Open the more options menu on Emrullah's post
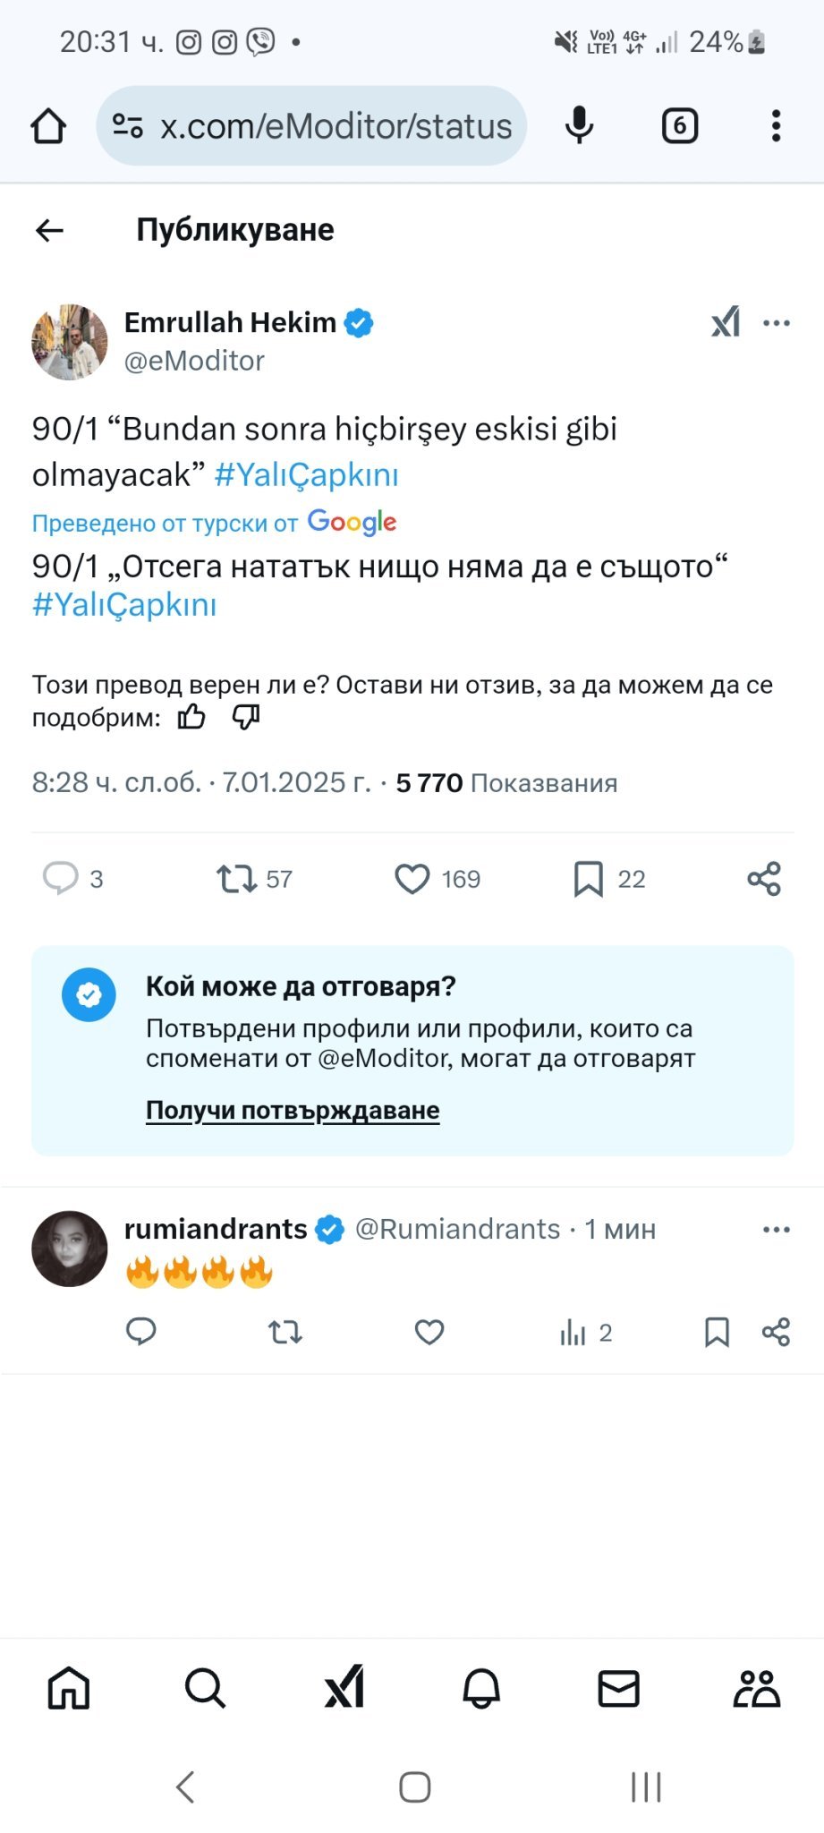 (x=776, y=322)
